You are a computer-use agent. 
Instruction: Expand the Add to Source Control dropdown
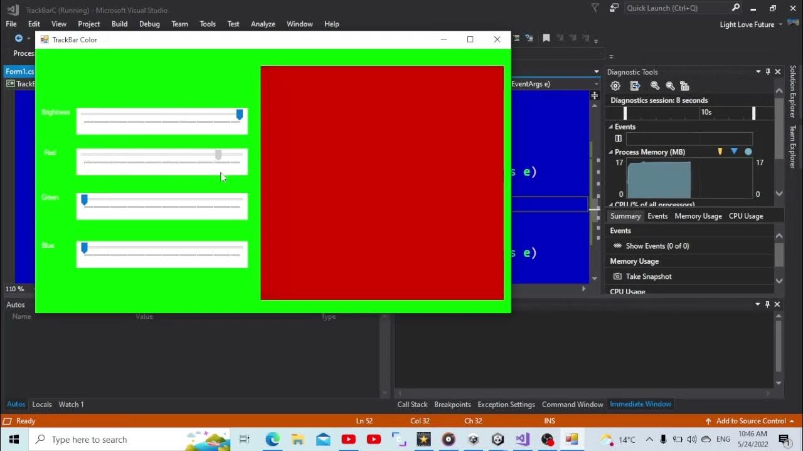[x=792, y=421]
